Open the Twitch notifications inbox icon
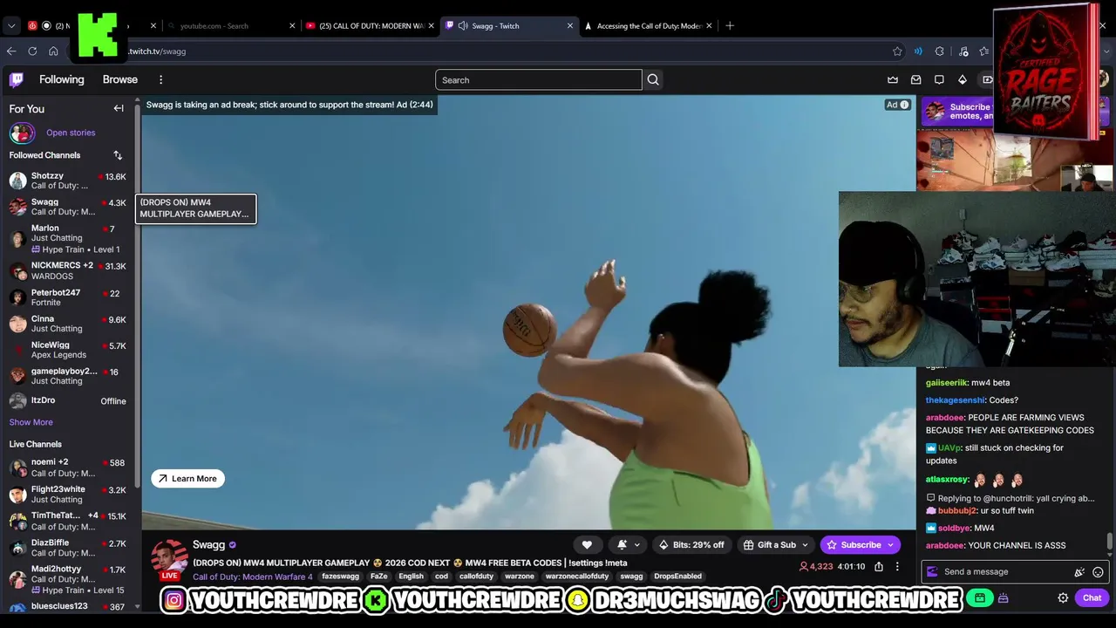The width and height of the screenshot is (1116, 628). click(916, 80)
